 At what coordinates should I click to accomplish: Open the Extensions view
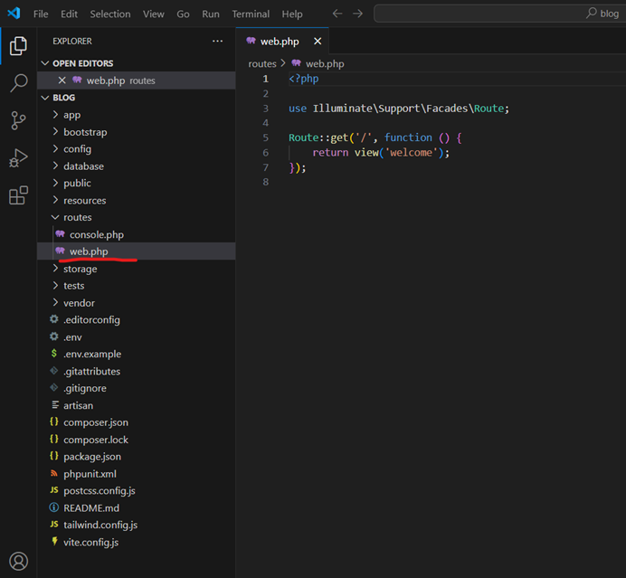(18, 195)
